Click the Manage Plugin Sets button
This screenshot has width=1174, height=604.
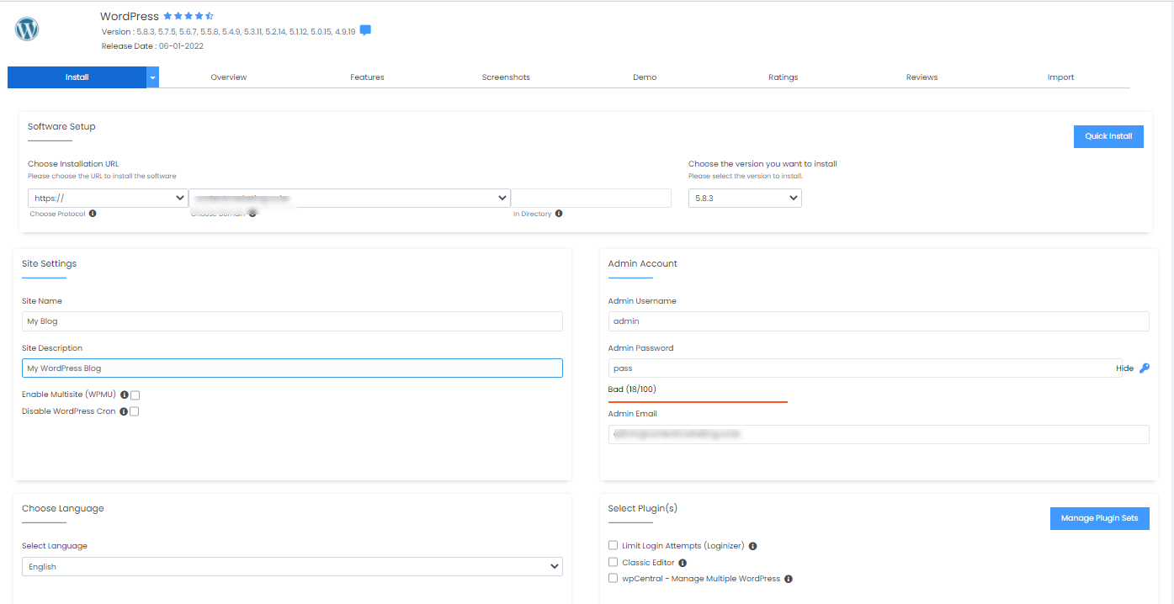pos(1099,518)
